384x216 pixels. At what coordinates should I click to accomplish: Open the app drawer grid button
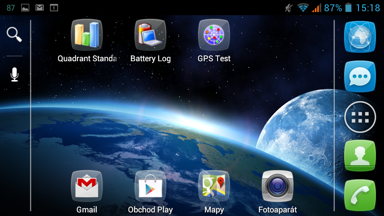(x=360, y=116)
